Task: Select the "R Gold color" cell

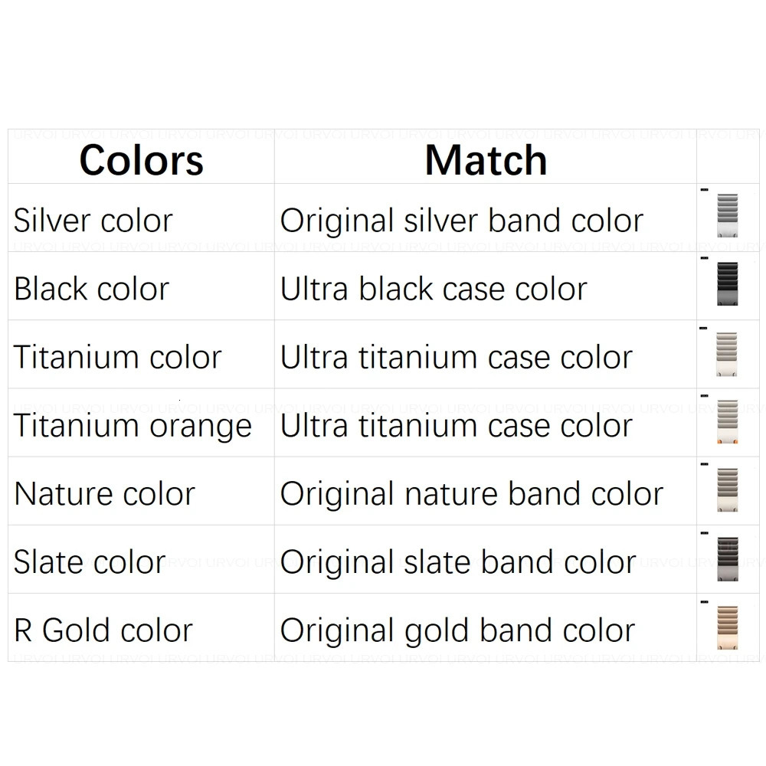Action: [x=103, y=630]
